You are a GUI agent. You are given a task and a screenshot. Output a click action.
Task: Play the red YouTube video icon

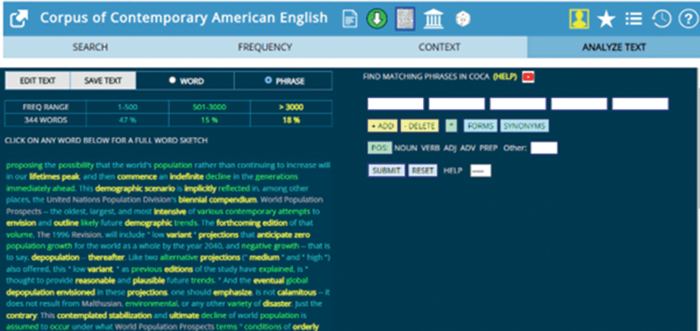(x=528, y=77)
